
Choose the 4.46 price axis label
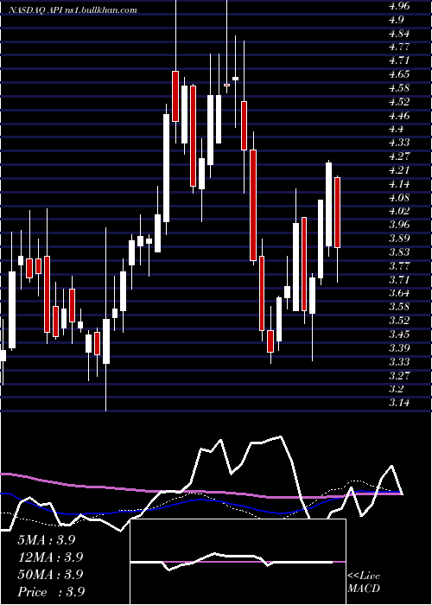[401, 116]
